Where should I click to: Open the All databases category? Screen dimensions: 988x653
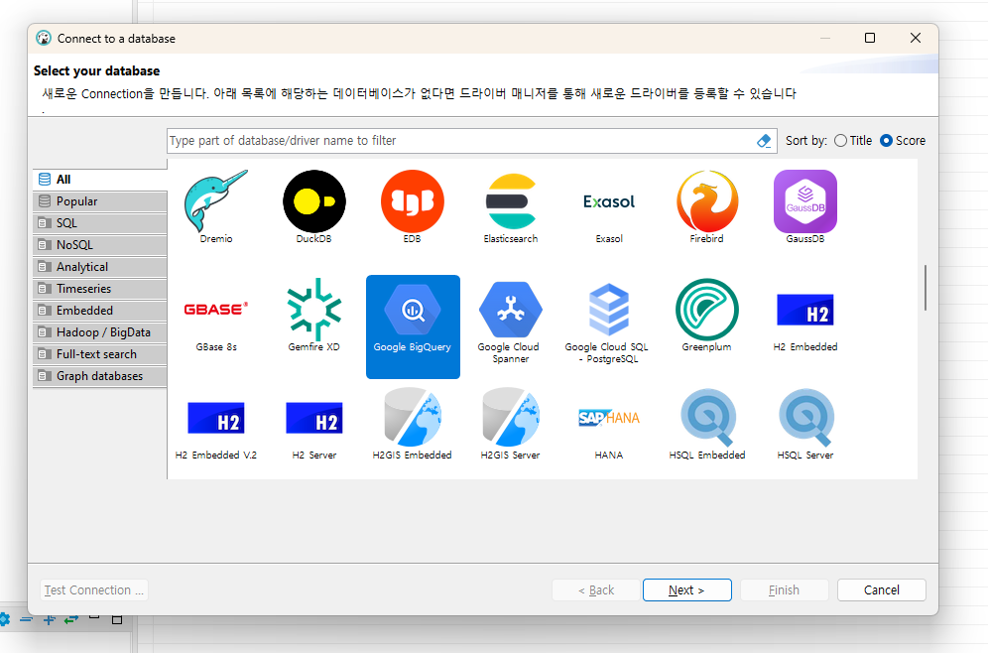[99, 179]
